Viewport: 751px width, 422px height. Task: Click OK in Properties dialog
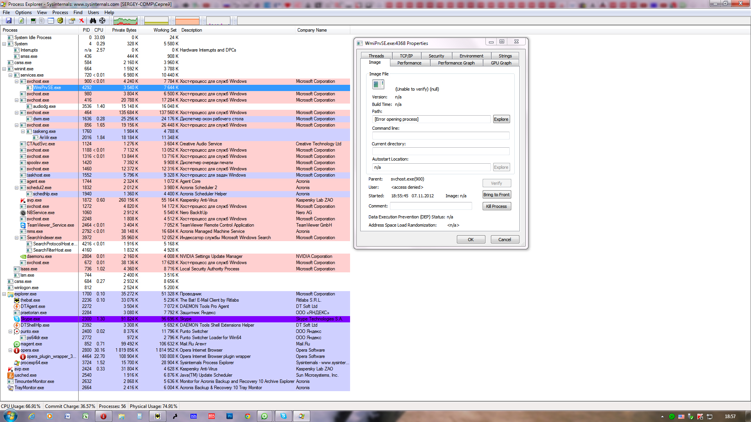pyautogui.click(x=471, y=240)
